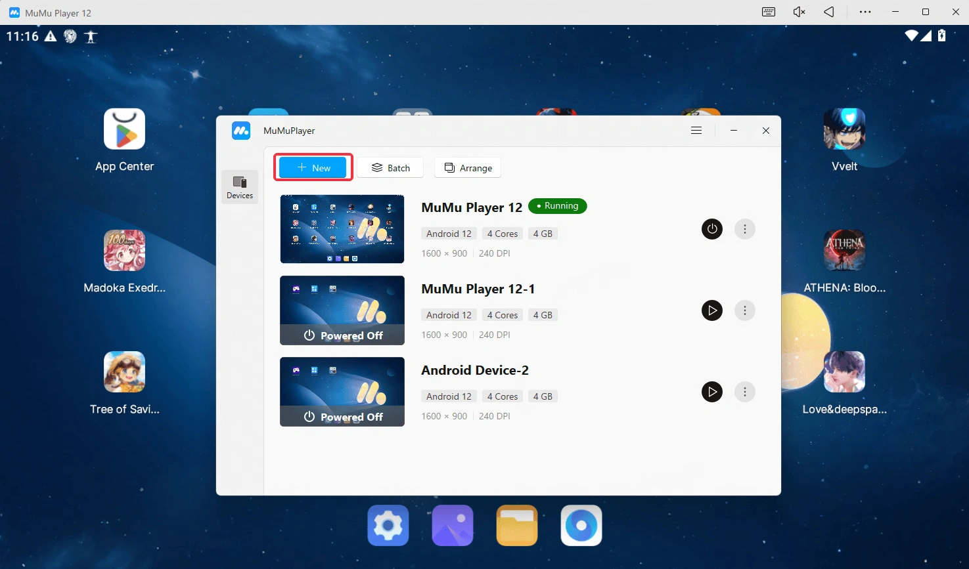Click the 4 GB tag of MuMu Player 12
Viewport: 969px width, 569px height.
543,234
